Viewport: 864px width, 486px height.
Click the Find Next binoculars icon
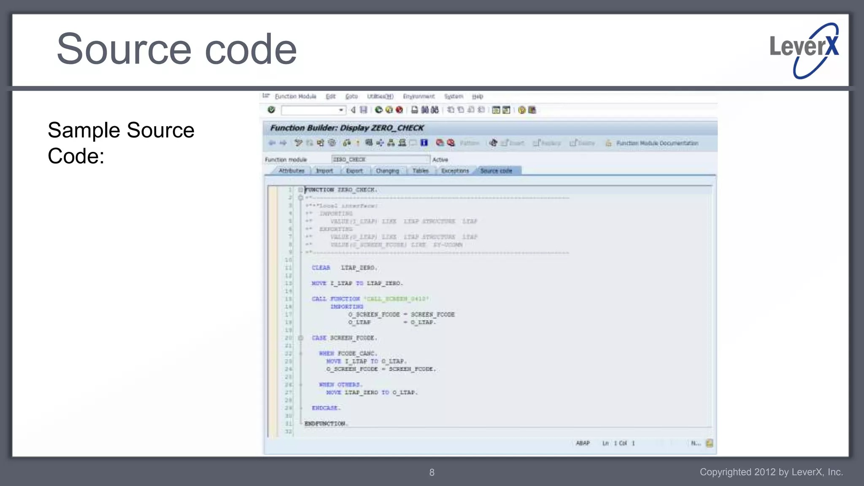tap(435, 110)
